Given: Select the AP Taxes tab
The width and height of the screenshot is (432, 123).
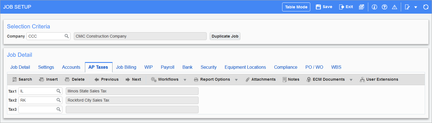Looking at the screenshot, I should point(98,67).
